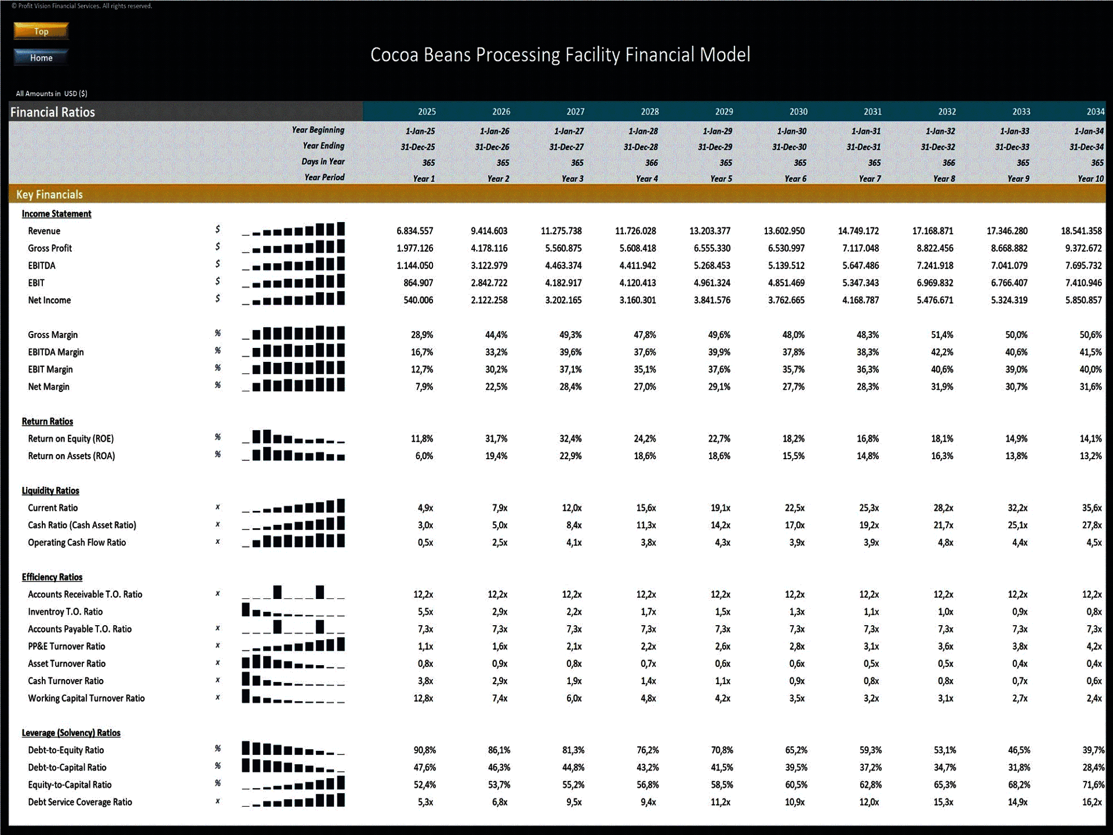Viewport: 1113px width, 835px height.
Task: Select the Financial Ratios header
Action: pos(53,112)
